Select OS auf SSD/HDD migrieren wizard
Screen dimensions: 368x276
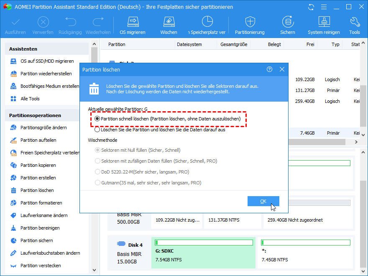tap(42, 61)
